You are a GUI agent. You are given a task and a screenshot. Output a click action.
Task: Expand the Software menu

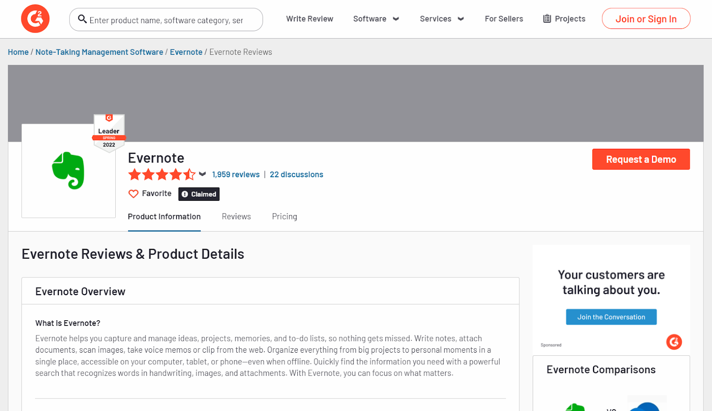[376, 19]
